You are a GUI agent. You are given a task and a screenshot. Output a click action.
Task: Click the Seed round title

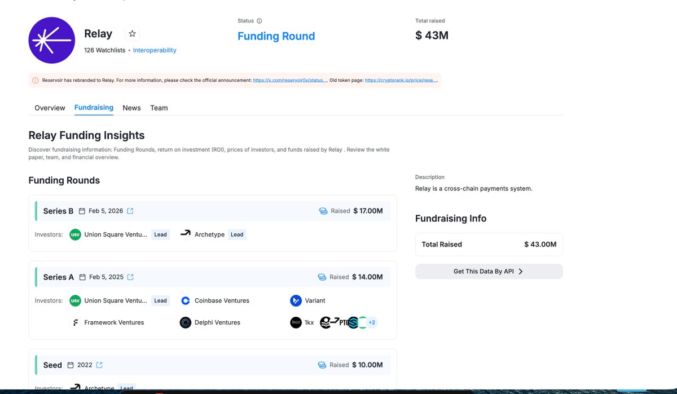point(52,365)
